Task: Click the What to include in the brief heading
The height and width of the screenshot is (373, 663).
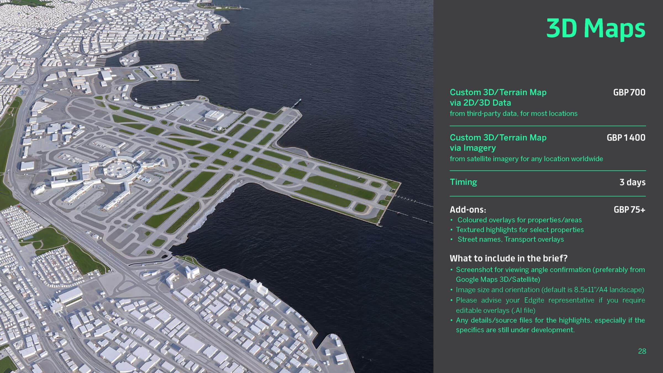Action: (508, 258)
